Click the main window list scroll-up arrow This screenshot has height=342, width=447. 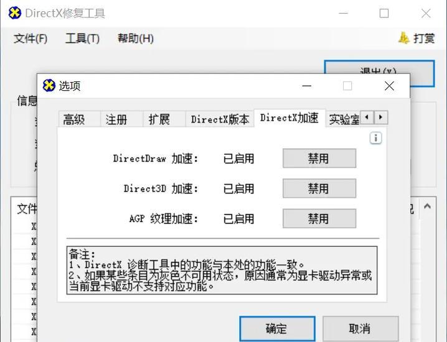(427, 206)
